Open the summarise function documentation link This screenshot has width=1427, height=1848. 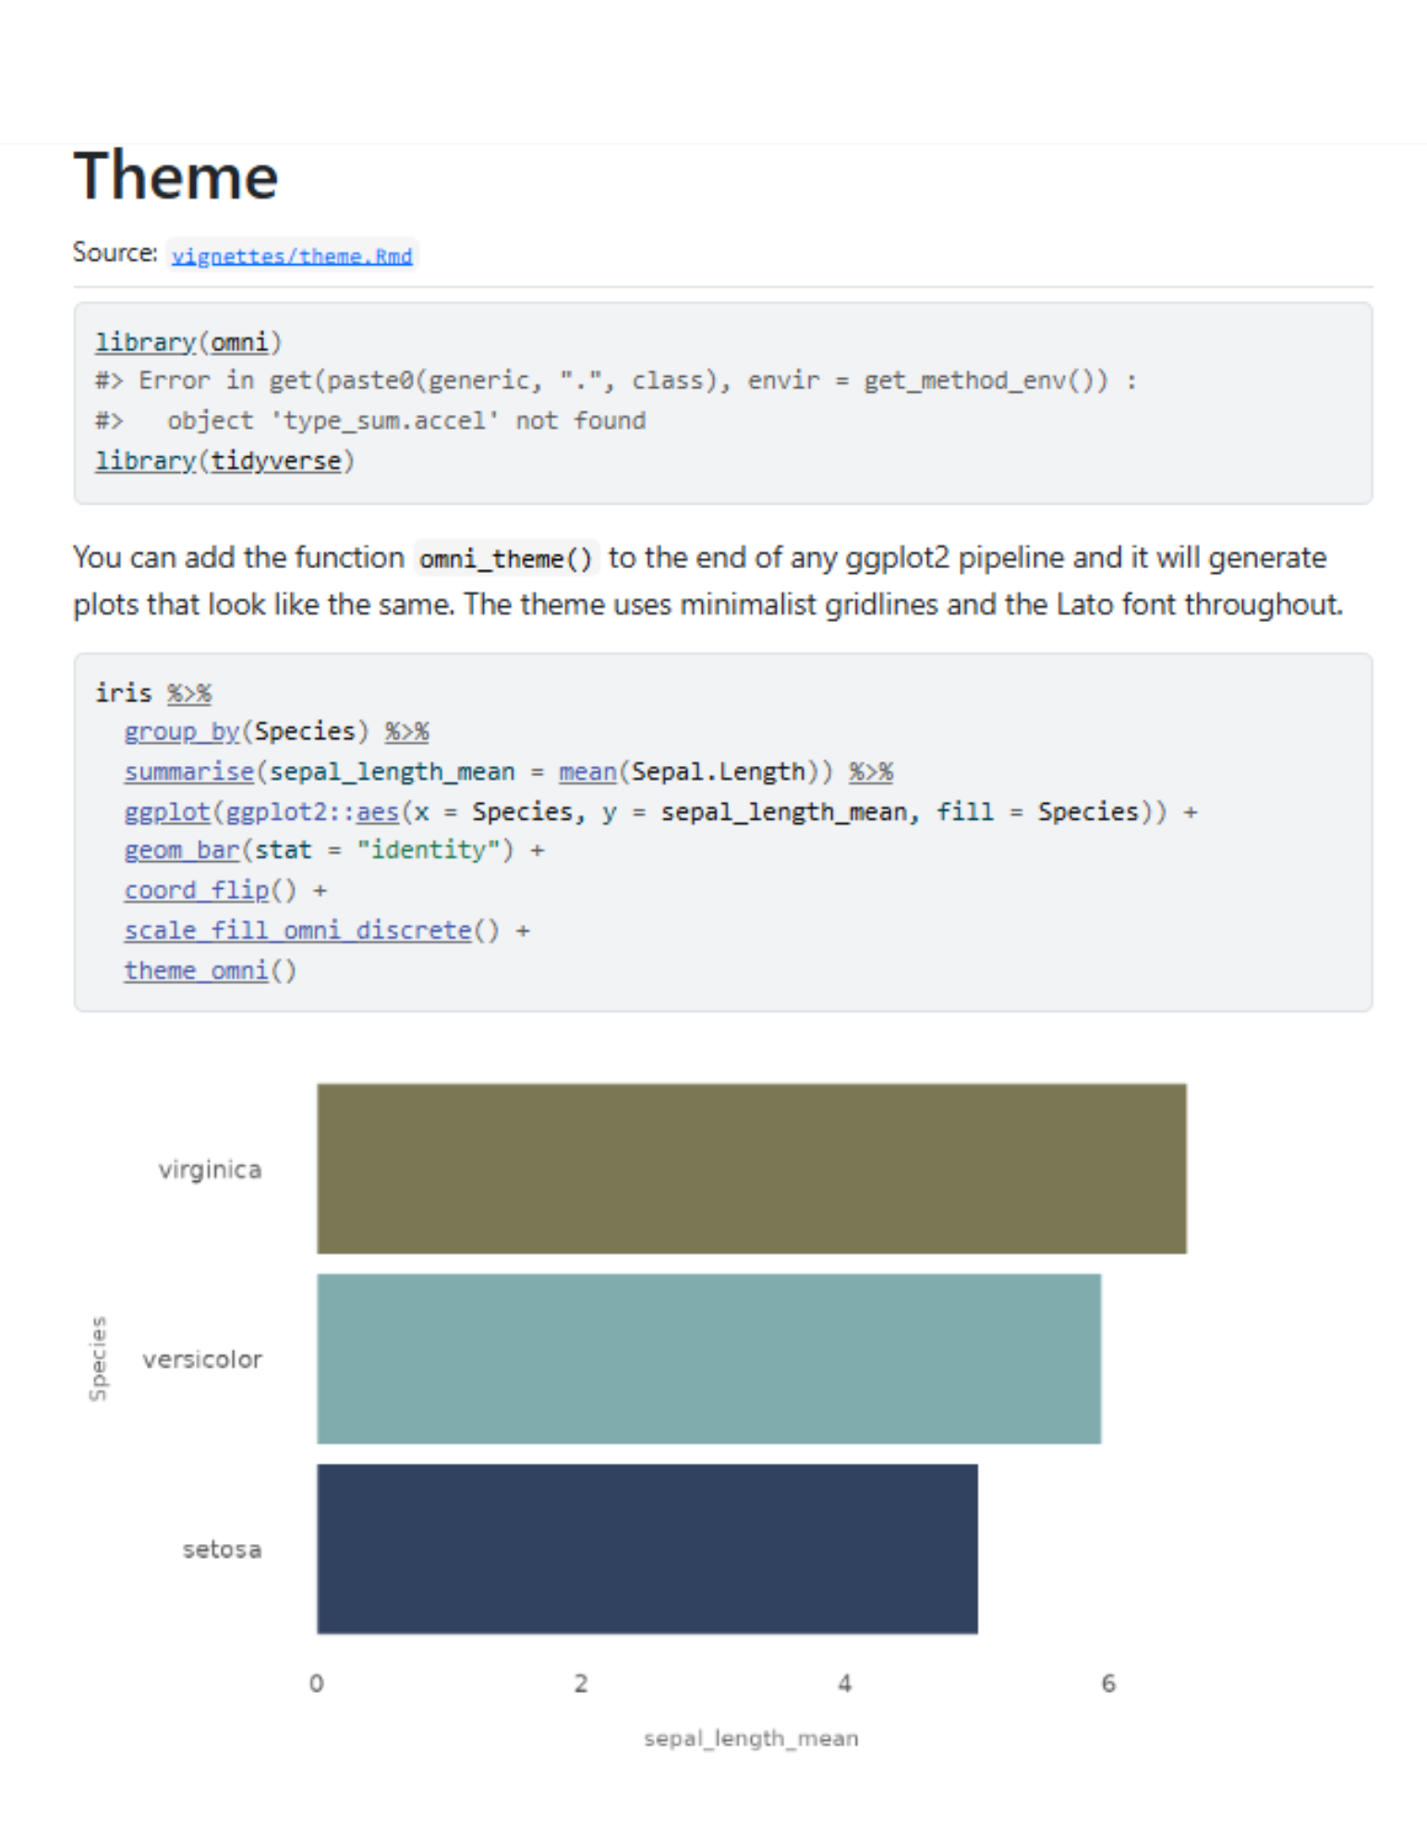coord(189,772)
